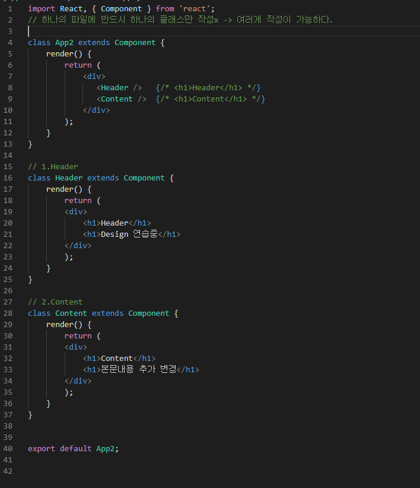420x488 pixels.
Task: Click the 'from' keyword on line 1
Action: [165, 9]
